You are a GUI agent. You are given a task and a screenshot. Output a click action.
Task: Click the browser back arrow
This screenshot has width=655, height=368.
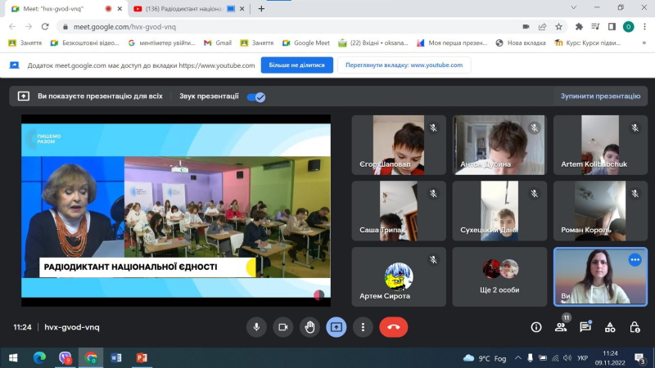(x=12, y=27)
